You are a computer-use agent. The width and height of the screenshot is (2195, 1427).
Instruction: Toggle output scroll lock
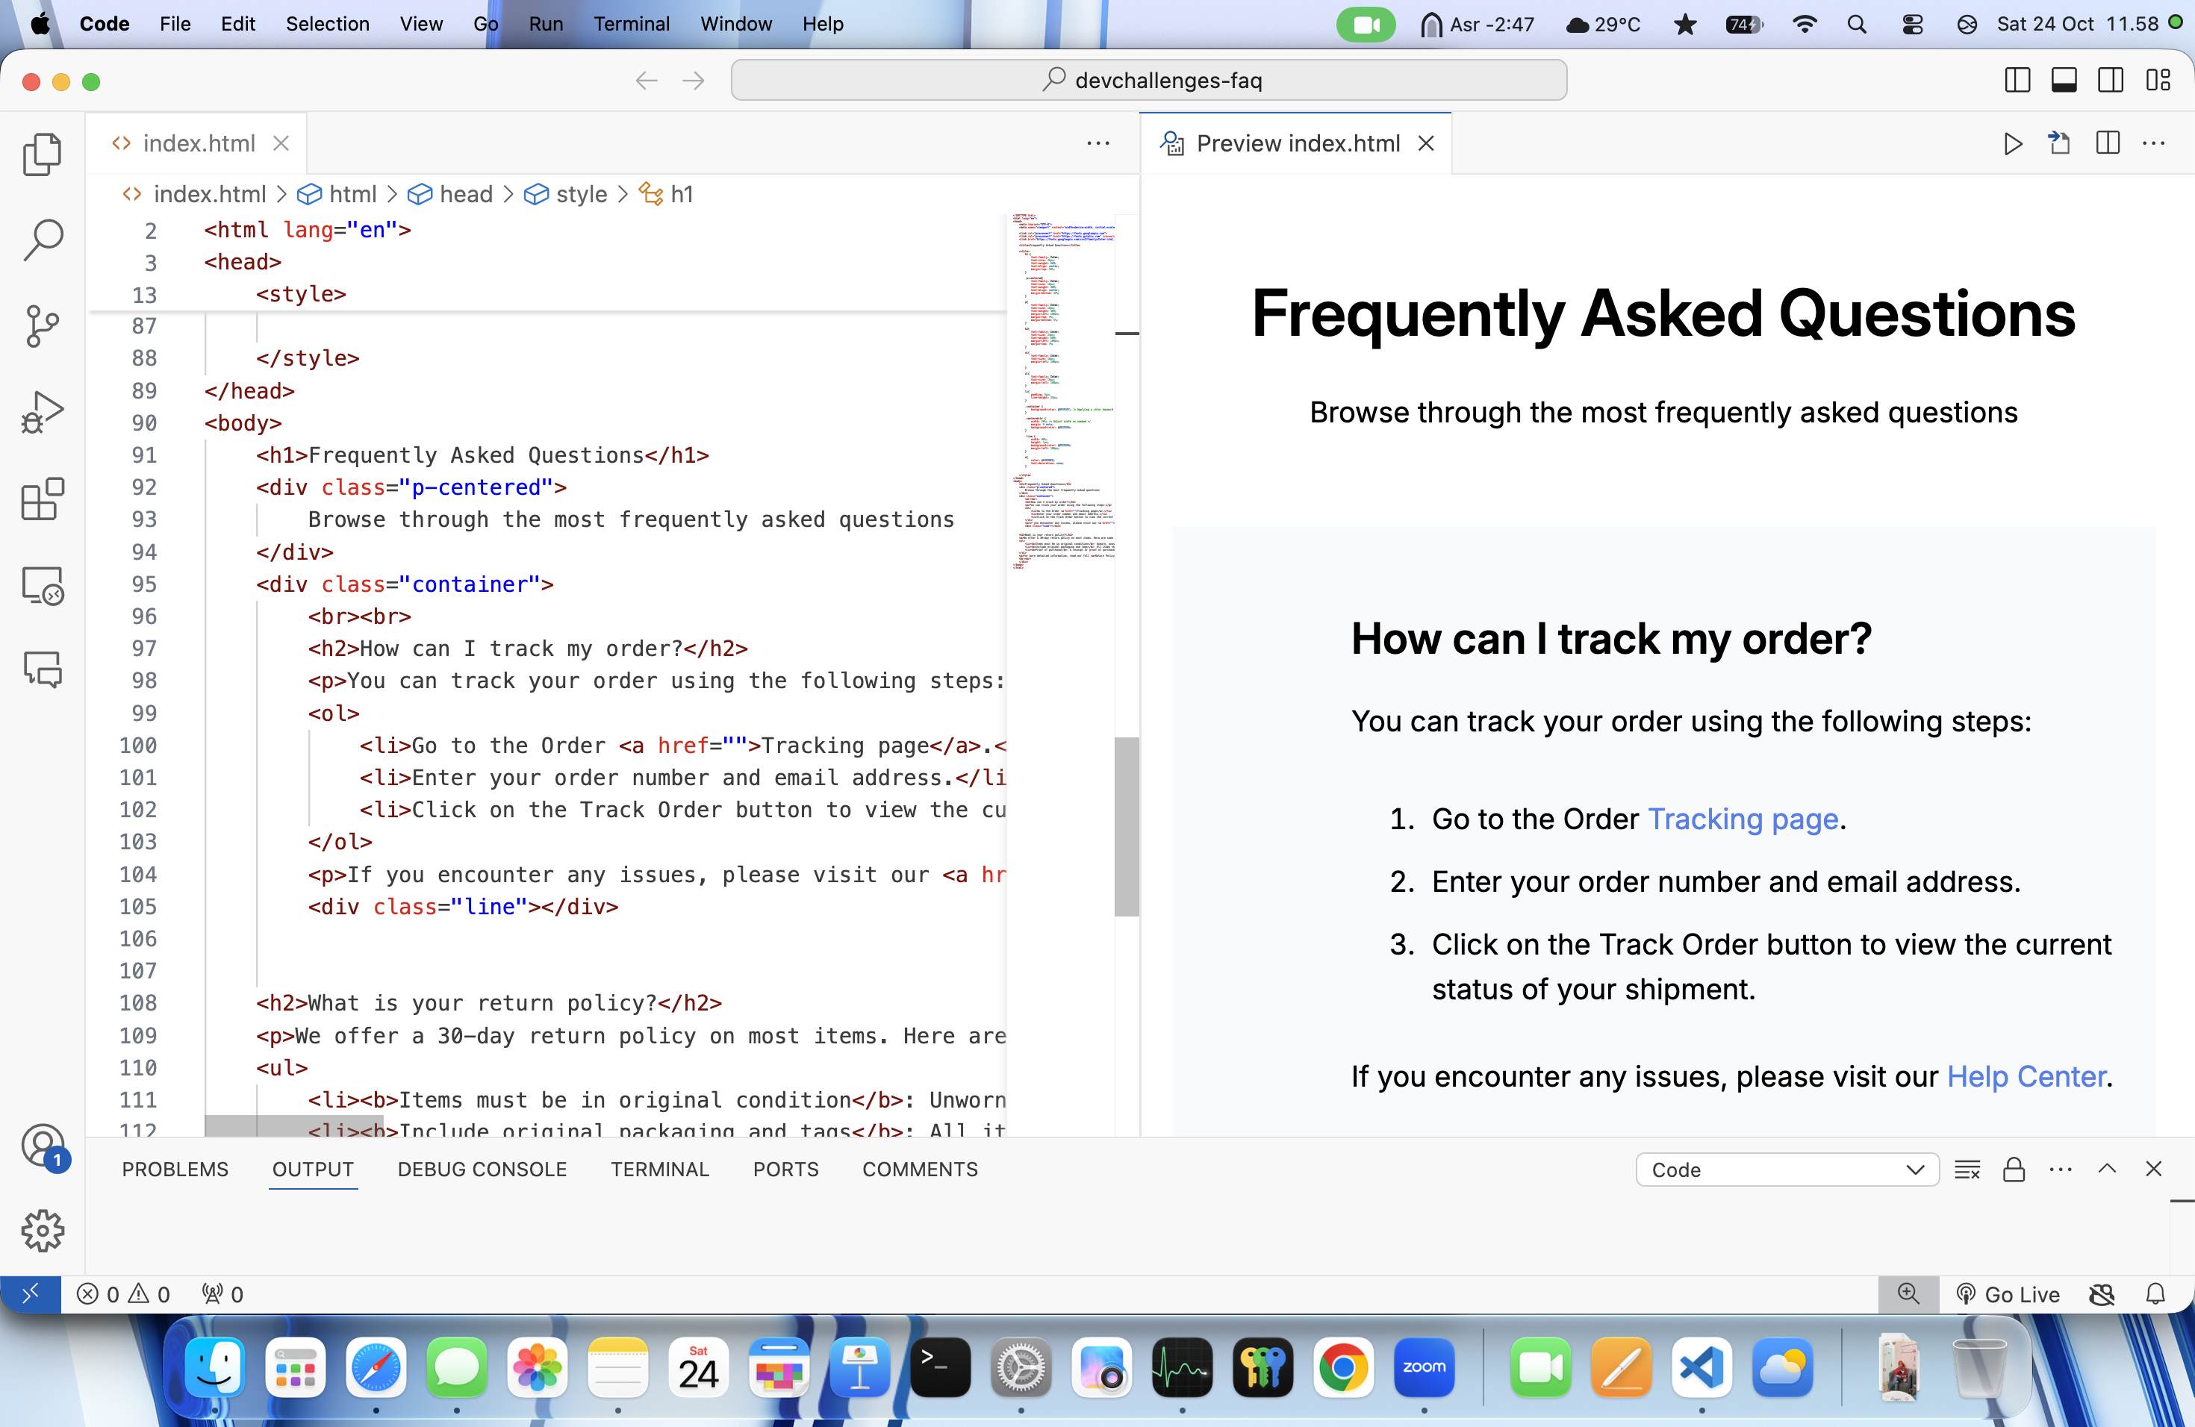[2014, 1169]
